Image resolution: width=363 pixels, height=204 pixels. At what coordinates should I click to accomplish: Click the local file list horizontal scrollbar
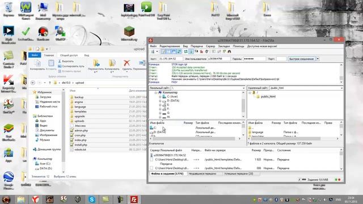pyautogui.click(x=193, y=138)
